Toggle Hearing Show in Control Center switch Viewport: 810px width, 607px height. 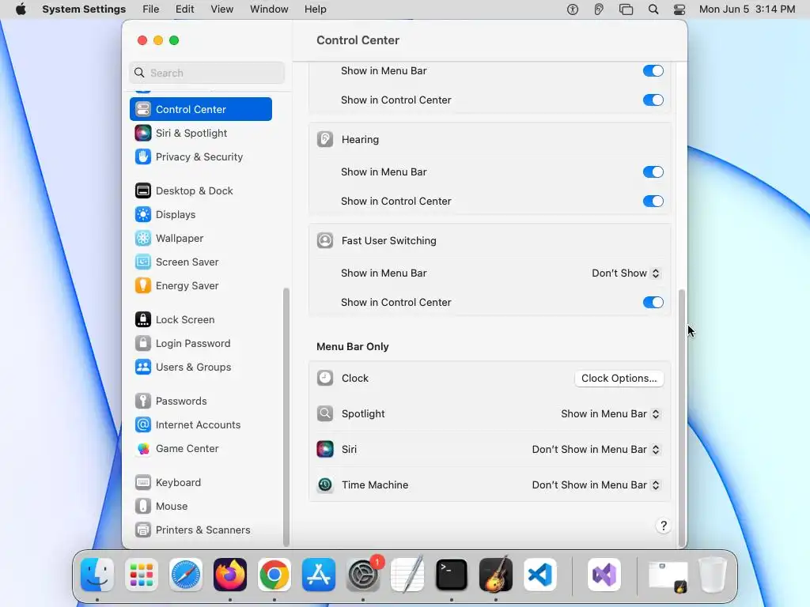click(x=653, y=202)
